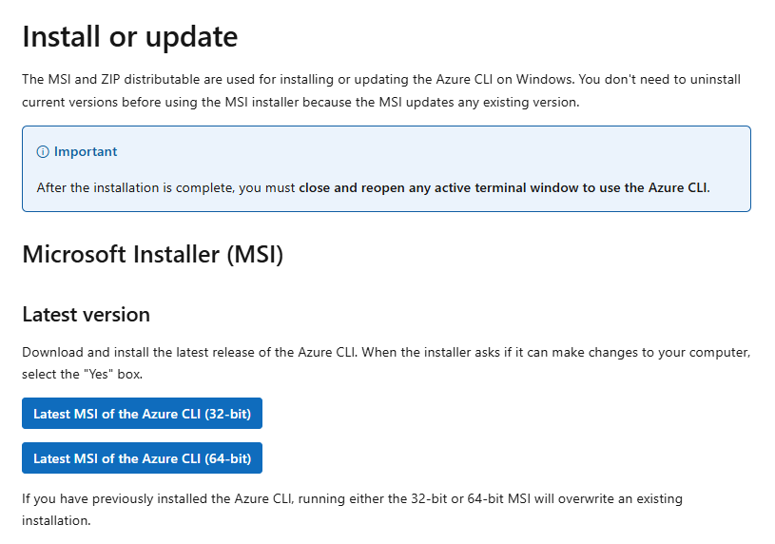Click the paragraph starting "If you have previously installed"
Viewport: 775px width, 544px height.
click(352, 510)
